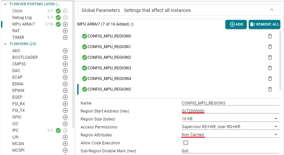Add instance to MPU ARMv7 in sidebar
This screenshot has width=284, height=155.
coord(65,24)
